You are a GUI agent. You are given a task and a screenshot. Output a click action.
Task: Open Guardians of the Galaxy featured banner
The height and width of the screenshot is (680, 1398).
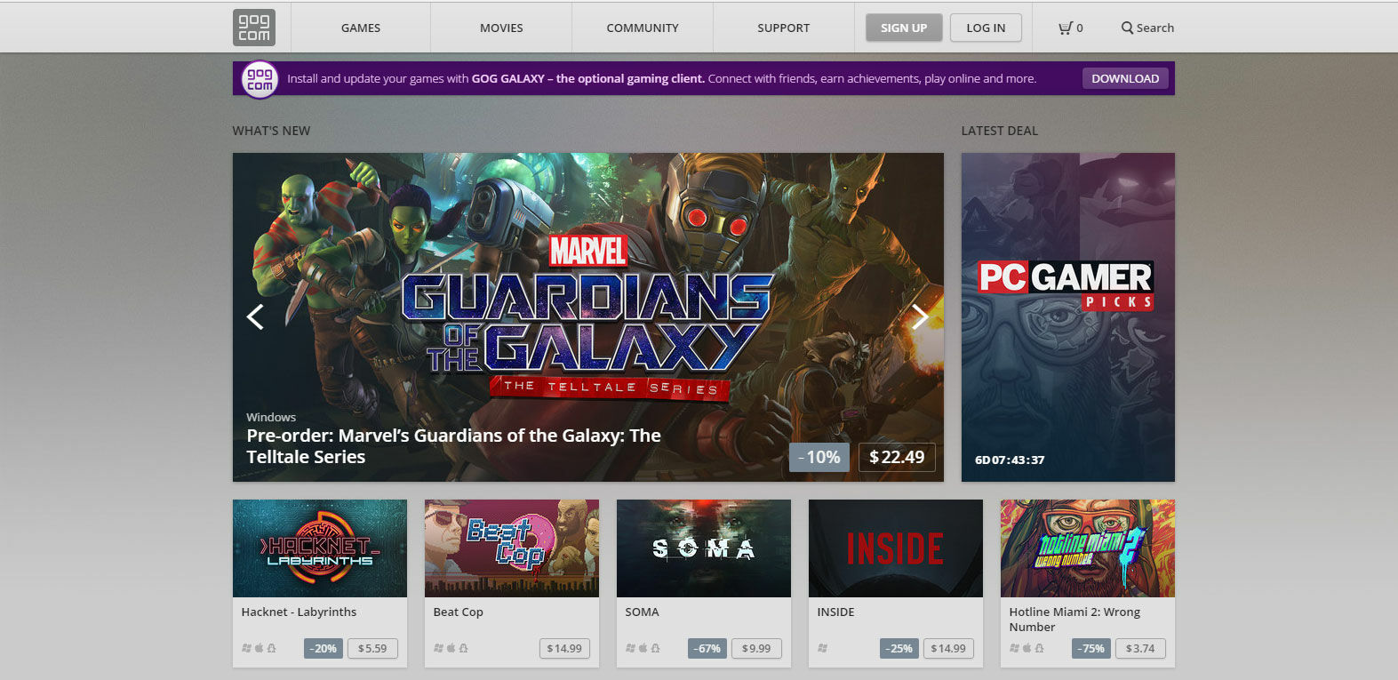588,317
